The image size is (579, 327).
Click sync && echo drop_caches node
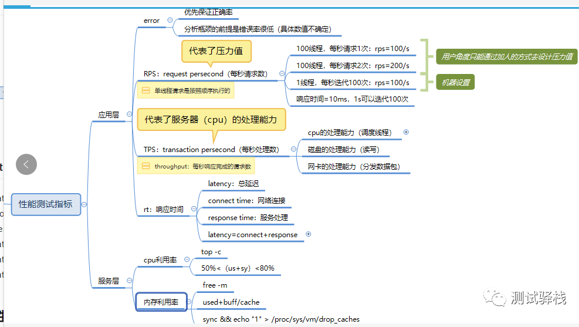coord(281,319)
